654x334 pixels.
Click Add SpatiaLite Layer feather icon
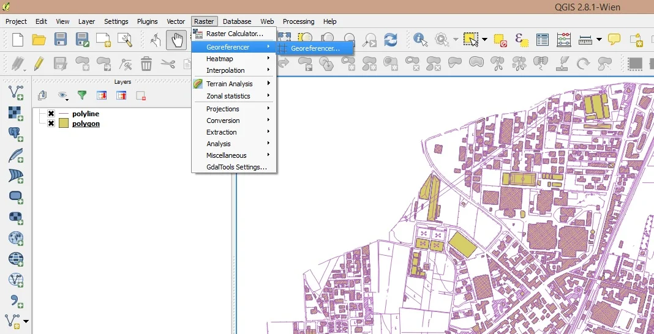tap(16, 155)
